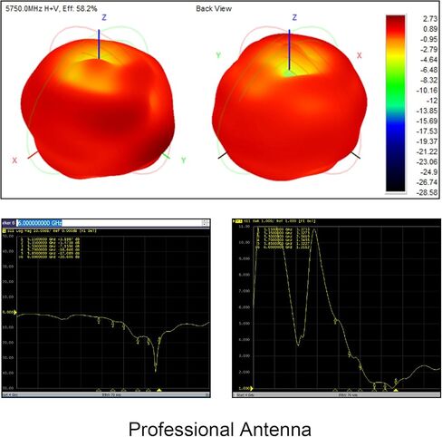Click the 5750.0MHz H+V efficiency header text
The width and height of the screenshot is (442, 437).
[52, 8]
